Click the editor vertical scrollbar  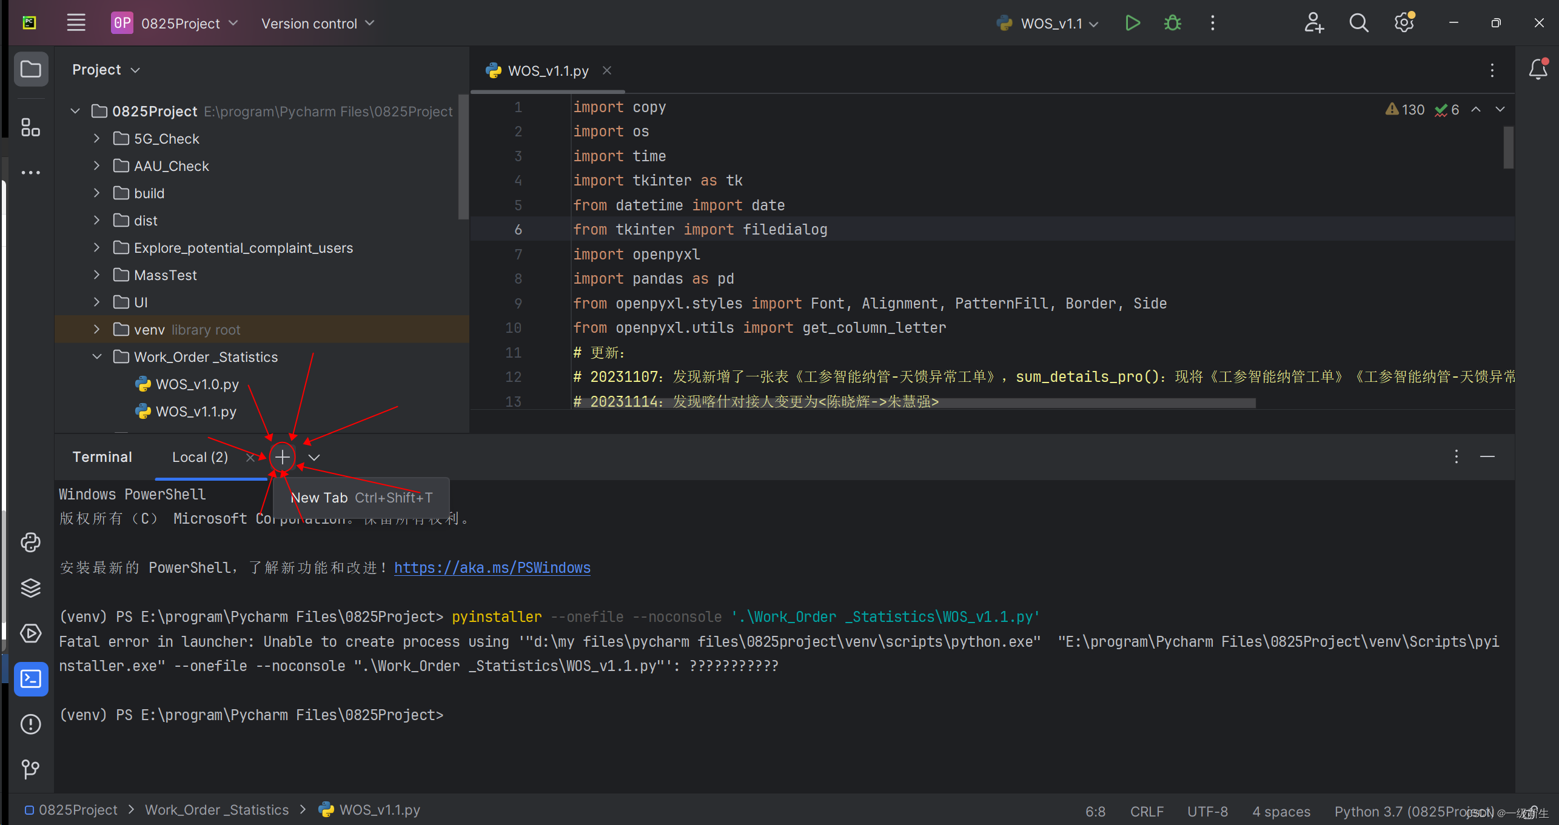point(1509,147)
